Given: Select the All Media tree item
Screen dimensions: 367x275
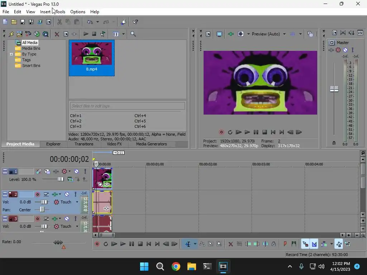Looking at the screenshot, I should (x=29, y=43).
